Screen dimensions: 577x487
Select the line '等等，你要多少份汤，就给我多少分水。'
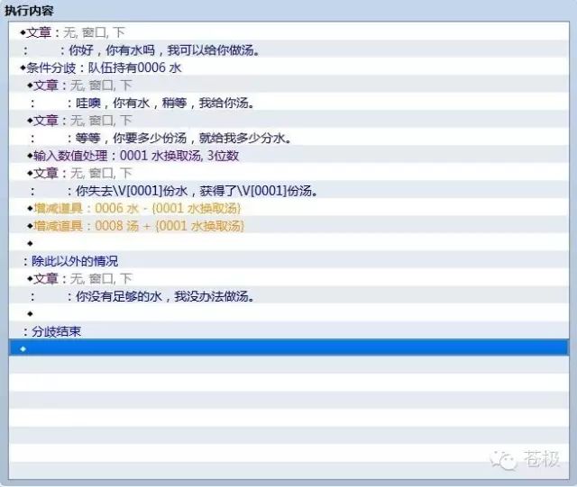pyautogui.click(x=288, y=138)
